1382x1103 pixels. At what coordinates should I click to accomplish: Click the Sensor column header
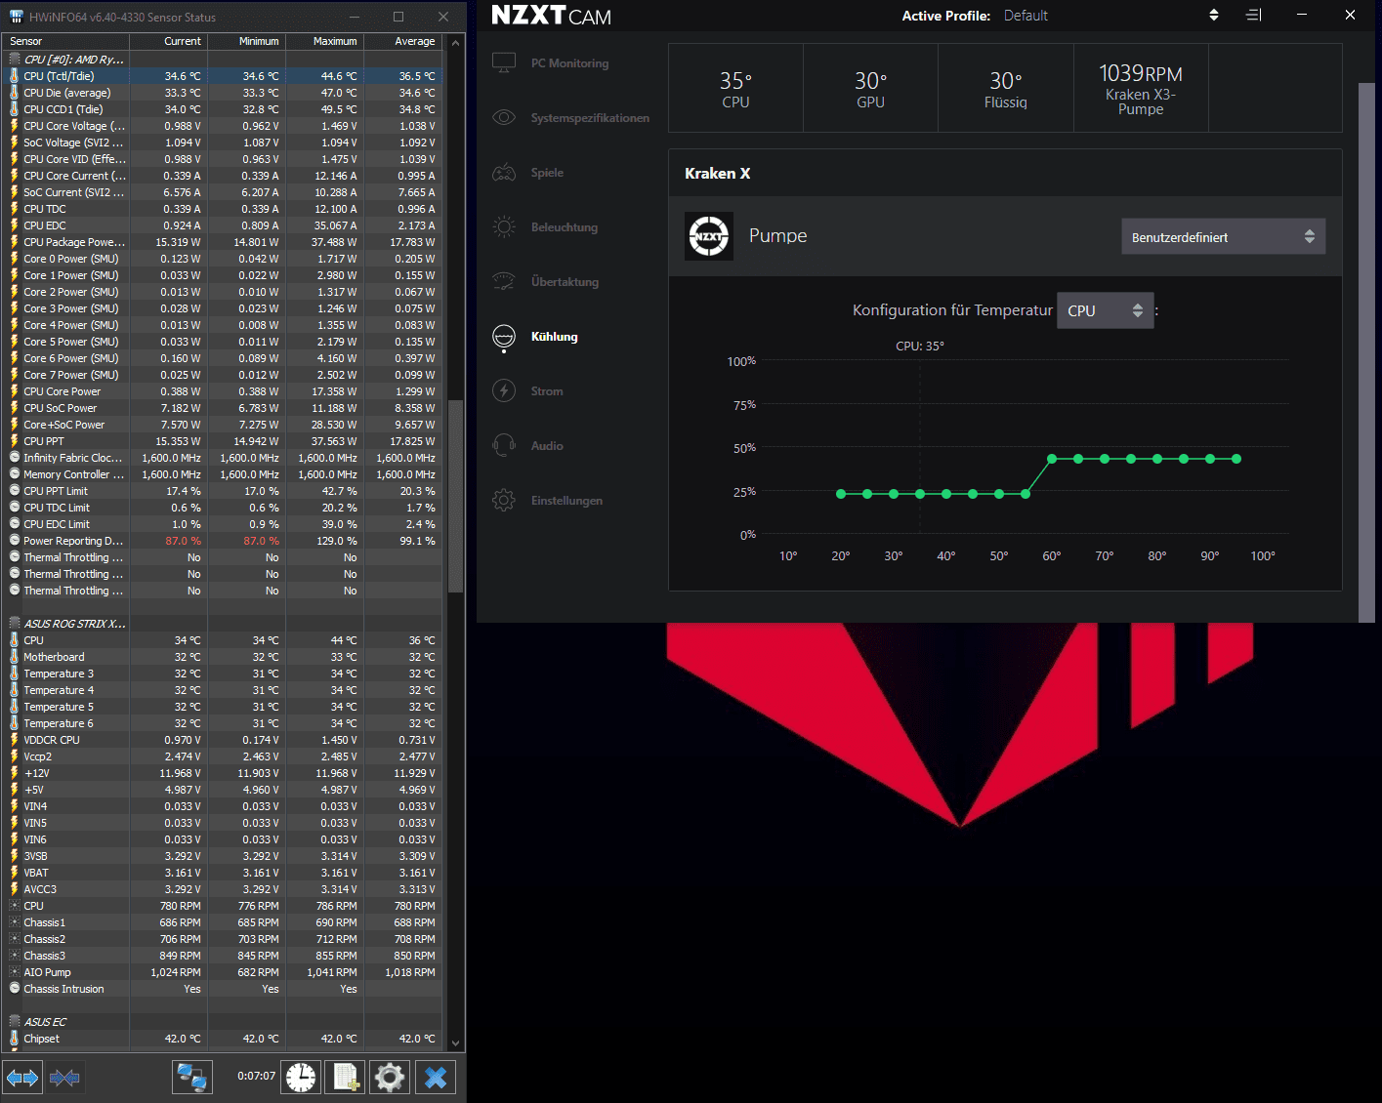point(65,41)
